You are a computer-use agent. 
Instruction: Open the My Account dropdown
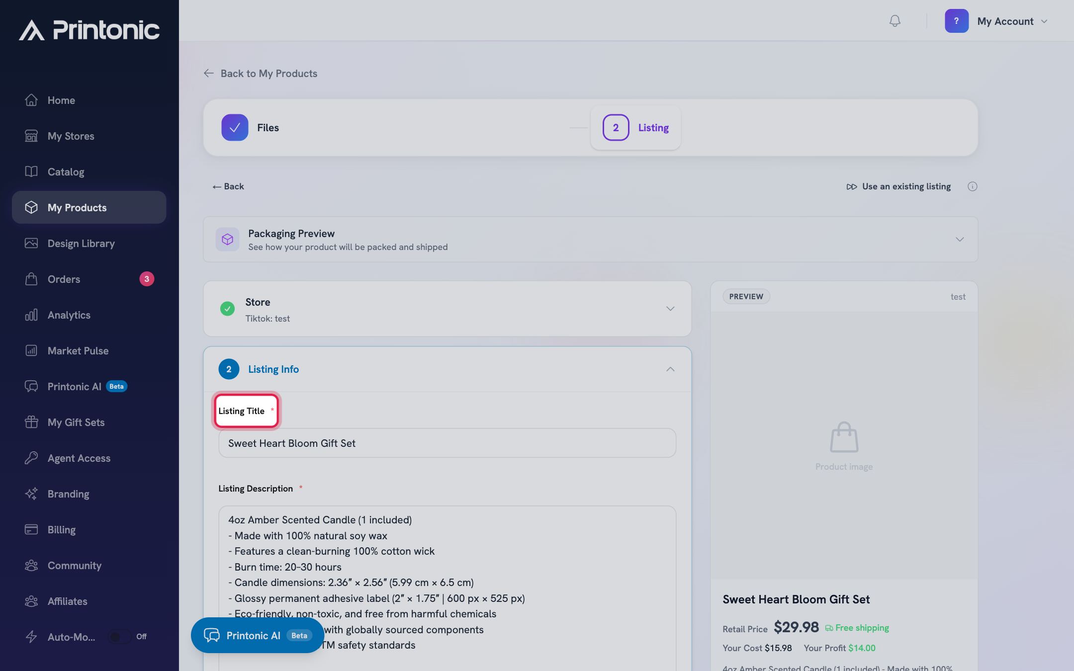(1012, 21)
